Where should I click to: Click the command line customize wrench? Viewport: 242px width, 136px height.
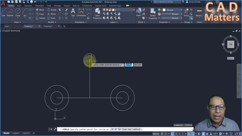point(55,129)
